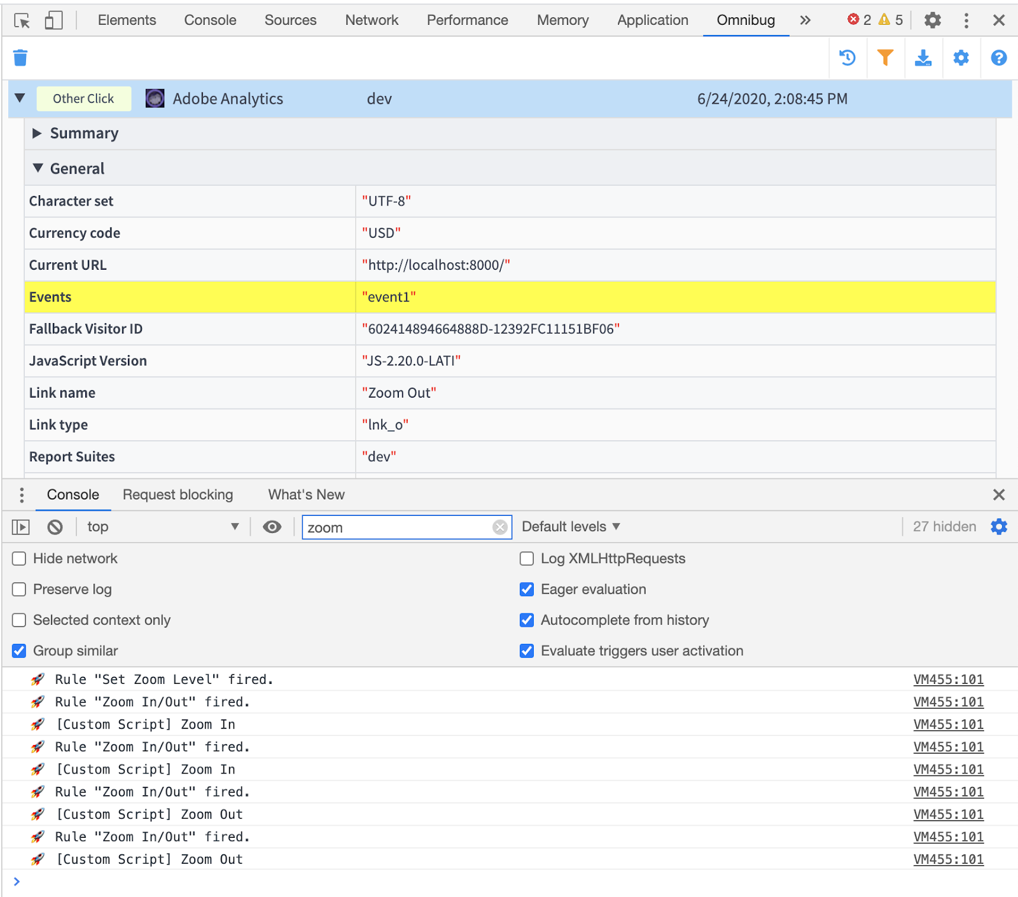This screenshot has height=897, width=1018.
Task: Click the console prompt line
Action: [x=509, y=882]
